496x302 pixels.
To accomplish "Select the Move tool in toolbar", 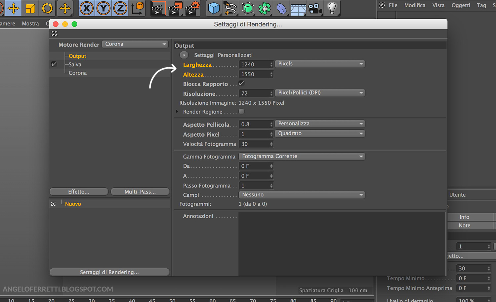I will pyautogui.click(x=13, y=8).
